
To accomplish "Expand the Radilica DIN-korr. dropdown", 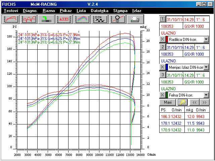I will point(206,40).
